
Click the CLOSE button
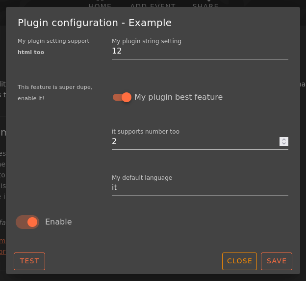(239, 261)
